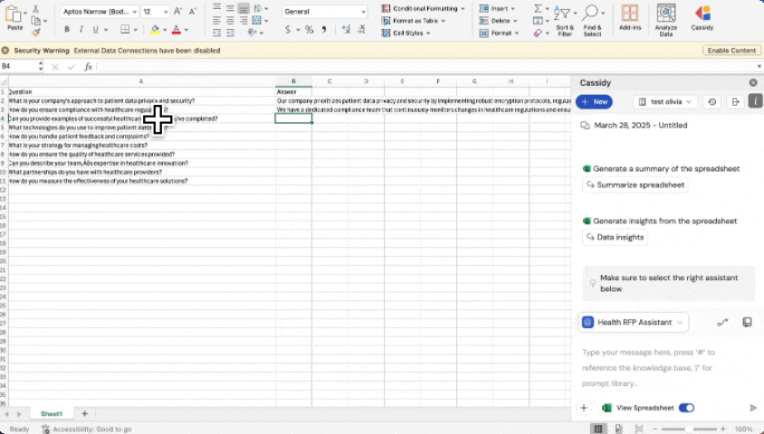Screen dimensions: 764x434
Task: Click the info icon in Cassidy panel
Action: pos(755,100)
